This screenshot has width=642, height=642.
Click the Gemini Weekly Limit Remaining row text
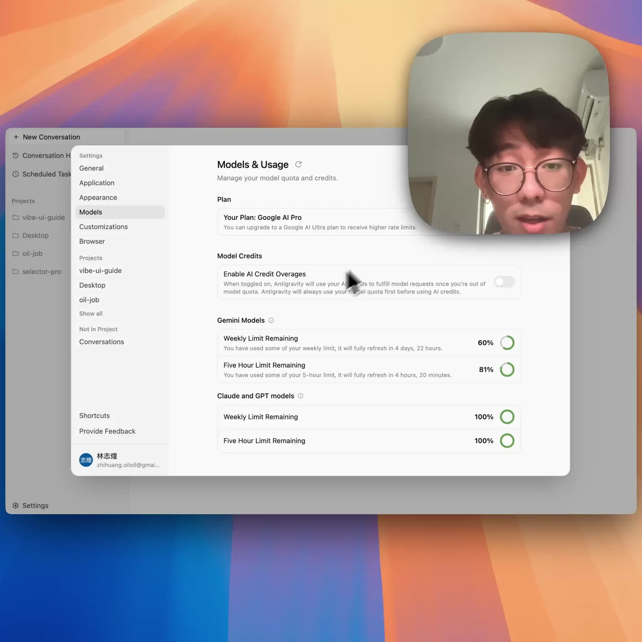coord(261,338)
